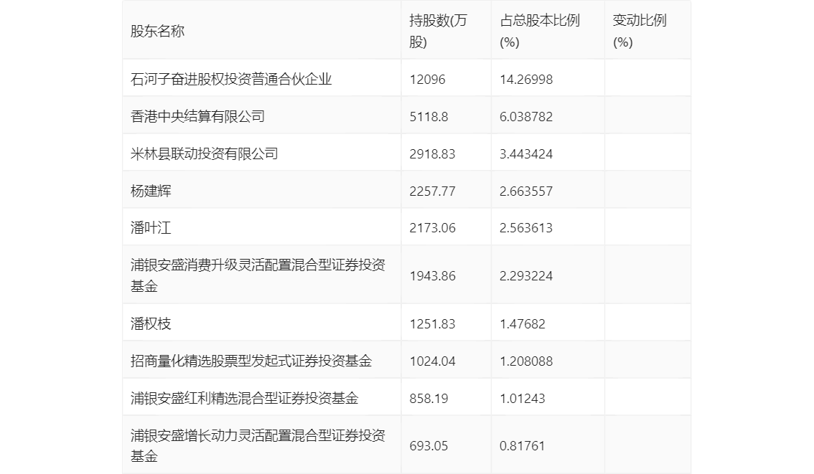
Task: Click the holding value 2257.77
Action: [432, 191]
